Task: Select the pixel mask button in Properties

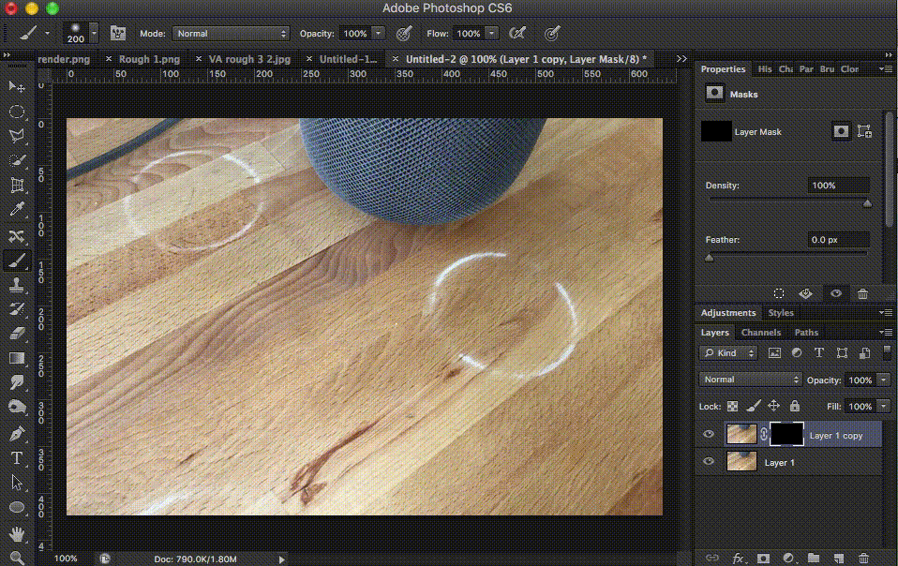Action: pyautogui.click(x=841, y=131)
